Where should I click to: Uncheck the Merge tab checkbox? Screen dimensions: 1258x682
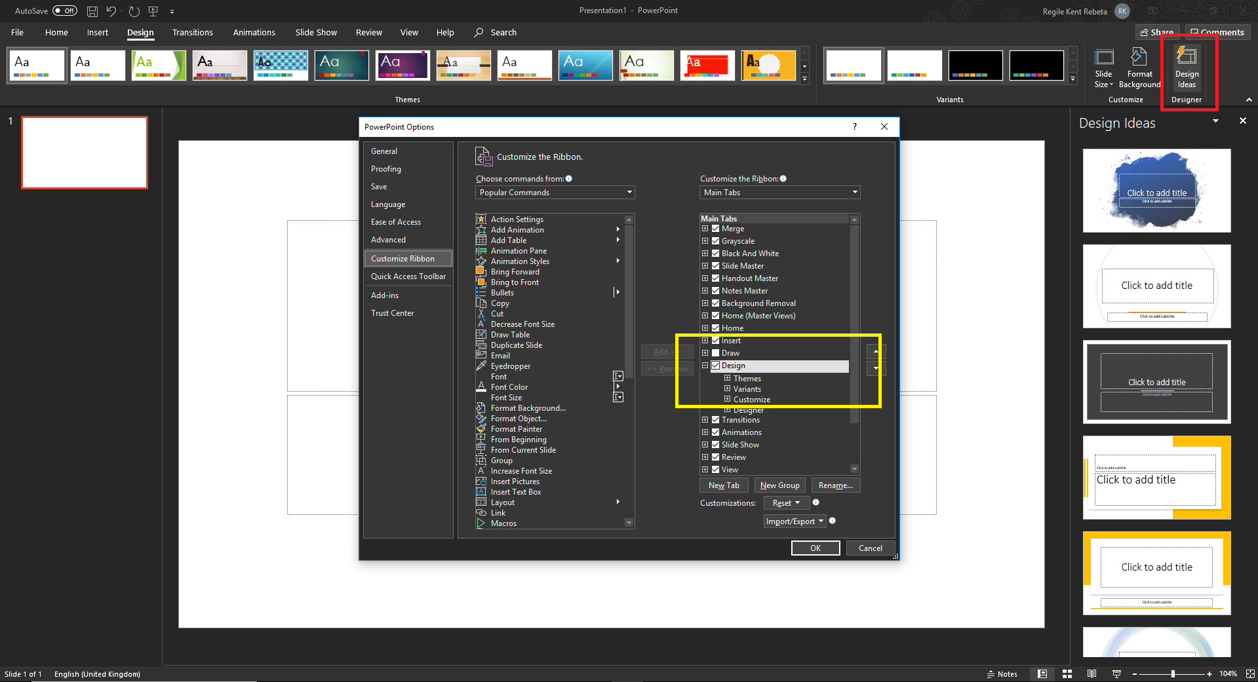(x=715, y=229)
